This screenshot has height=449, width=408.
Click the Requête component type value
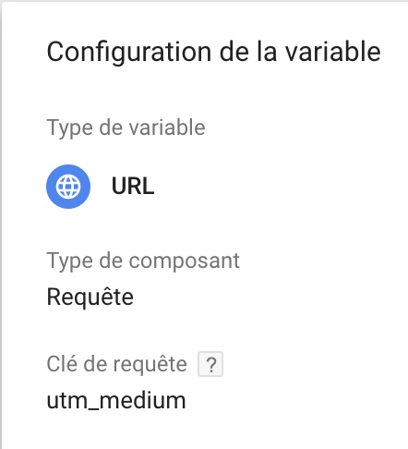point(90,297)
